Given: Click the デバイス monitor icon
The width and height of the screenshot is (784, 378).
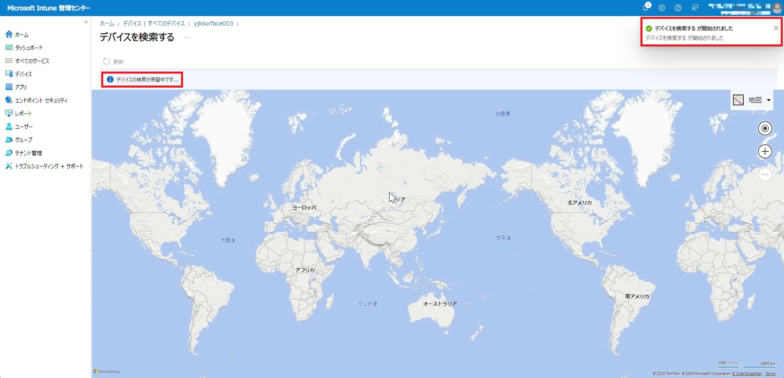Looking at the screenshot, I should [x=9, y=74].
